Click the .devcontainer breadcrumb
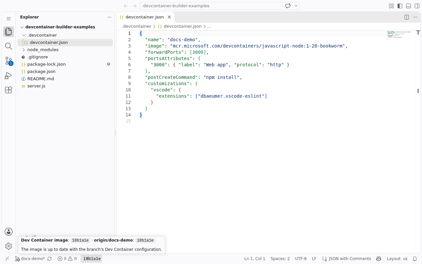 click(136, 26)
